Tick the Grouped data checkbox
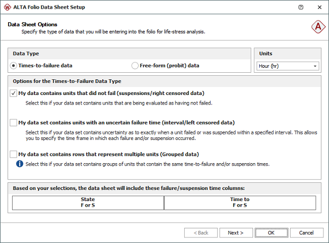This screenshot has width=329, height=243. tap(13, 154)
